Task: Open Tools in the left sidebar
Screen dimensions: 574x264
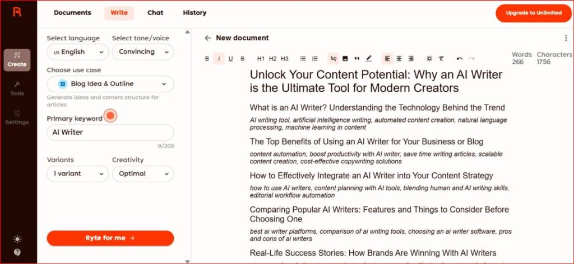Action: coord(17,89)
